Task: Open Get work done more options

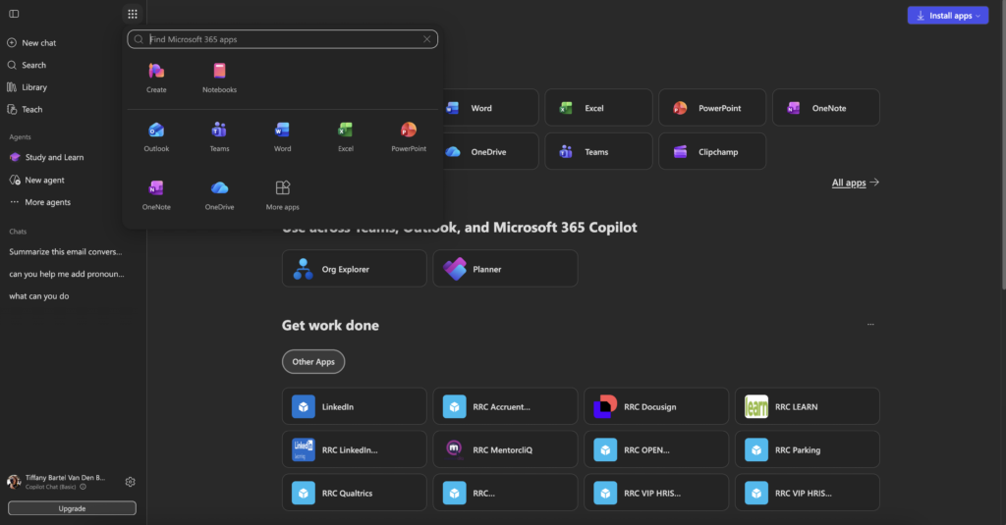Action: [x=870, y=325]
